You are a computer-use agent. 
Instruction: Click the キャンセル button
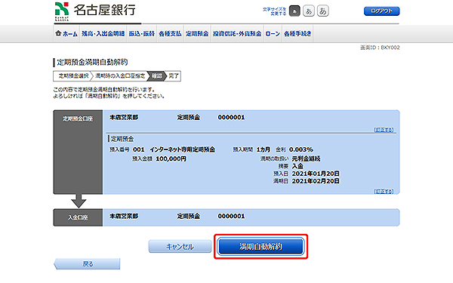point(180,247)
